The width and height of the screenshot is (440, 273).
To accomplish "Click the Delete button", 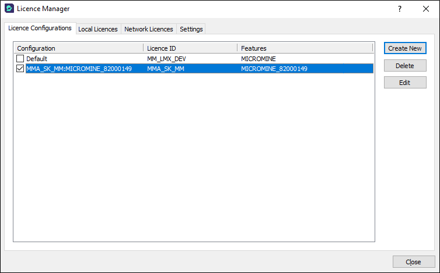I will pyautogui.click(x=405, y=66).
